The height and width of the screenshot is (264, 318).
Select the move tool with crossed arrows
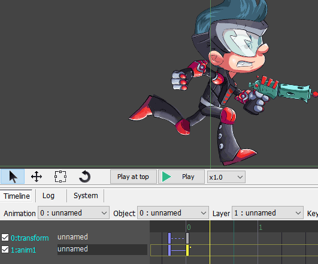coord(37,177)
